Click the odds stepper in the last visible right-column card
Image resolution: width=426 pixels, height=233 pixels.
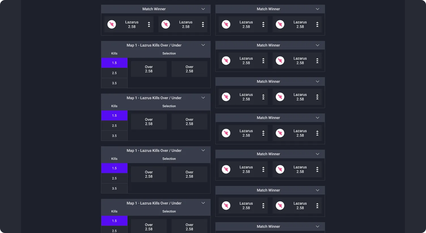pyautogui.click(x=263, y=205)
